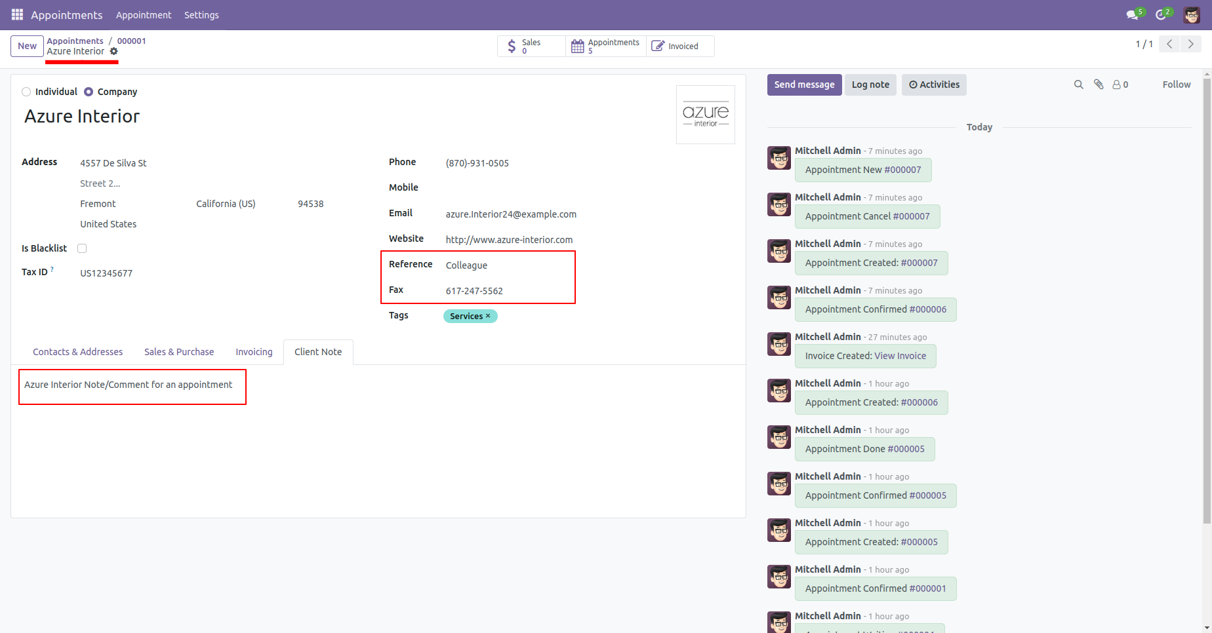Viewport: 1212px width, 633px height.
Task: Switch to Sales & Purchase tab
Action: click(179, 352)
